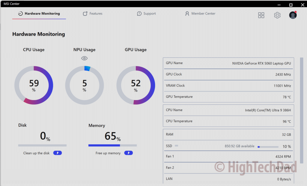Click the NVIDIA GeForce RTX 5060 Laptop GPU text
The height and width of the screenshot is (186, 307).
[261, 63]
